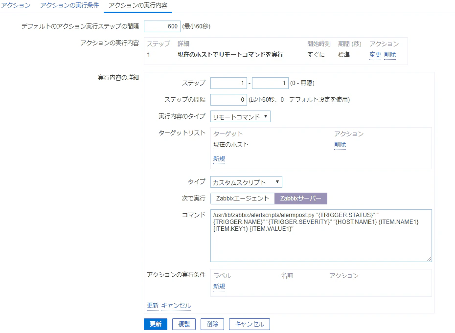This screenshot has width=455, height=333.
Task: Click the すぐに start time value
Action: click(x=316, y=55)
